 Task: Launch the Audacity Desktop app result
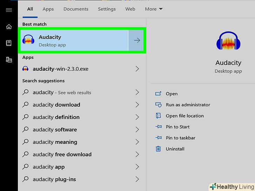click(x=74, y=40)
